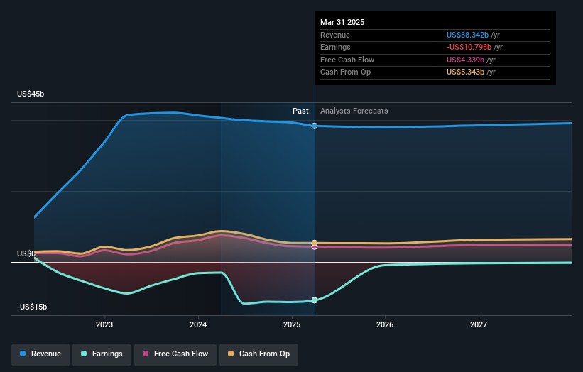Click the 2024 x-axis label
583x372 pixels.
coord(198,324)
